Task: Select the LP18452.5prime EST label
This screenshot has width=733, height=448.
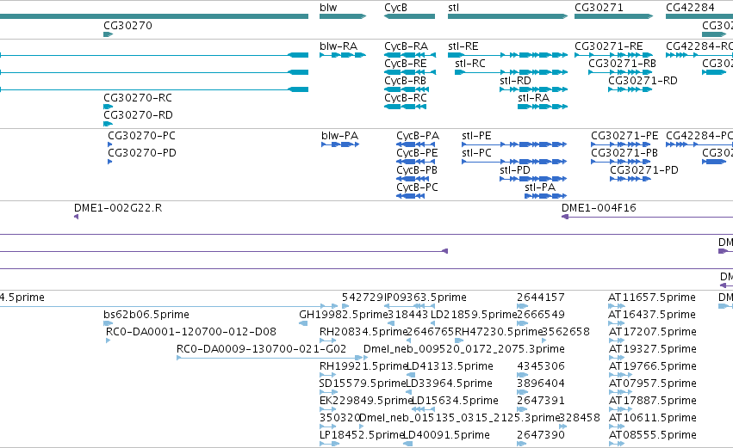Action: (362, 435)
